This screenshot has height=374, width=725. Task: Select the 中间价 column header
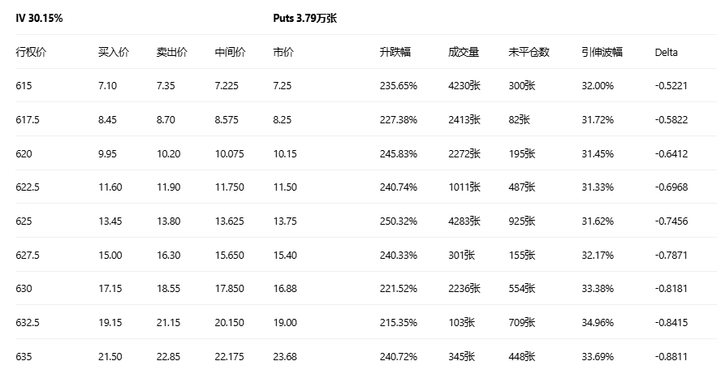[230, 53]
